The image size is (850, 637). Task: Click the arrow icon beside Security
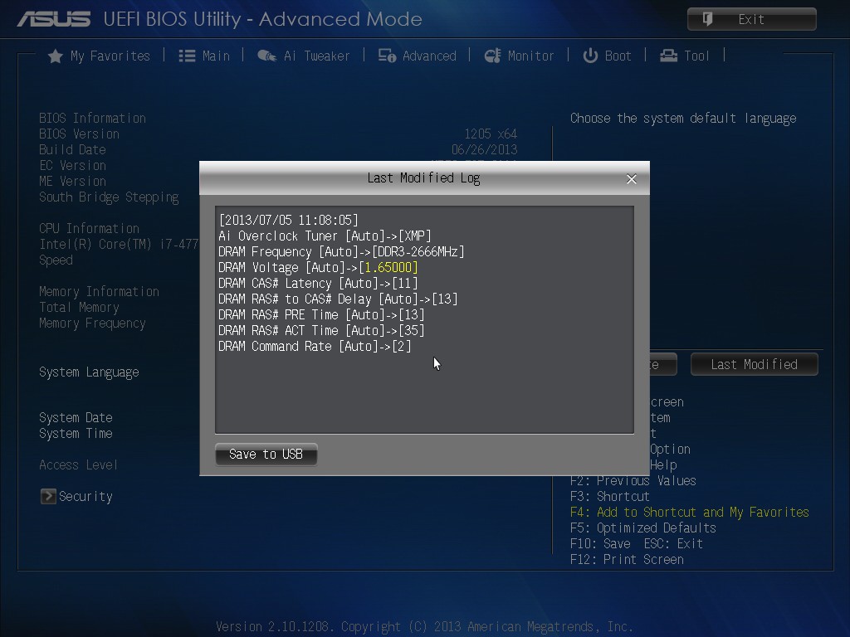point(48,496)
